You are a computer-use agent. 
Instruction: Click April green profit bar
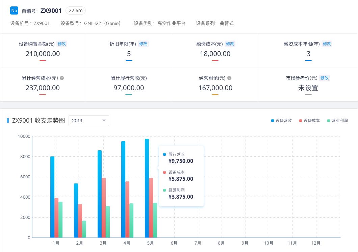(131, 221)
